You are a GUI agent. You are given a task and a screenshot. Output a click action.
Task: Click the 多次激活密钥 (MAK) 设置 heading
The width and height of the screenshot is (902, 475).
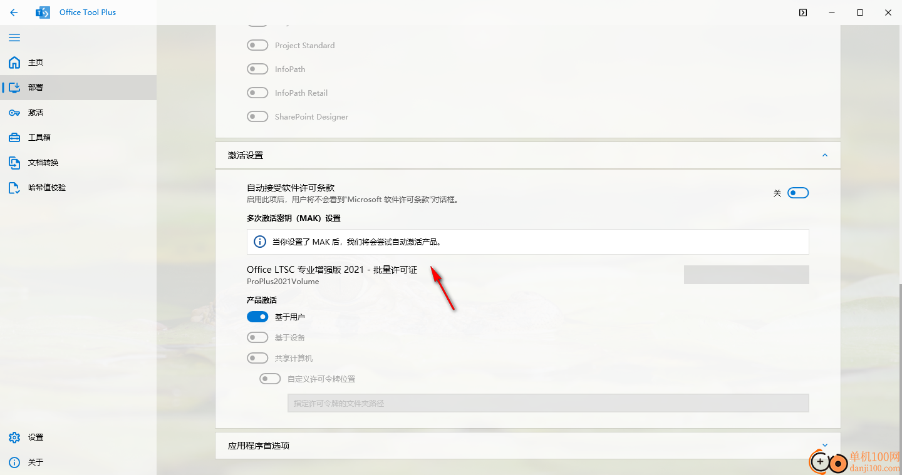tap(294, 218)
